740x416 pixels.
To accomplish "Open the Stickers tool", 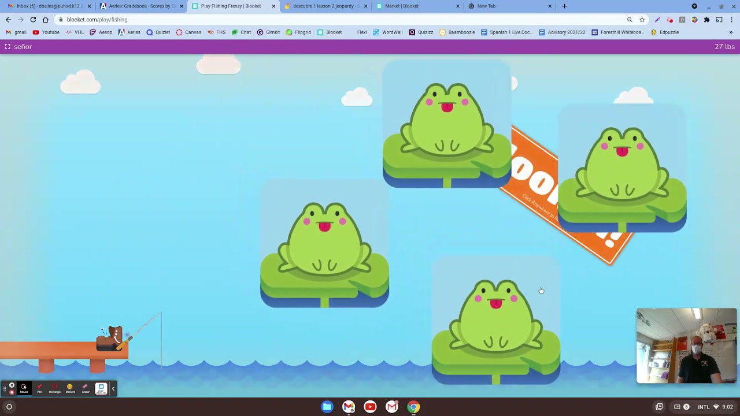I will [x=70, y=388].
